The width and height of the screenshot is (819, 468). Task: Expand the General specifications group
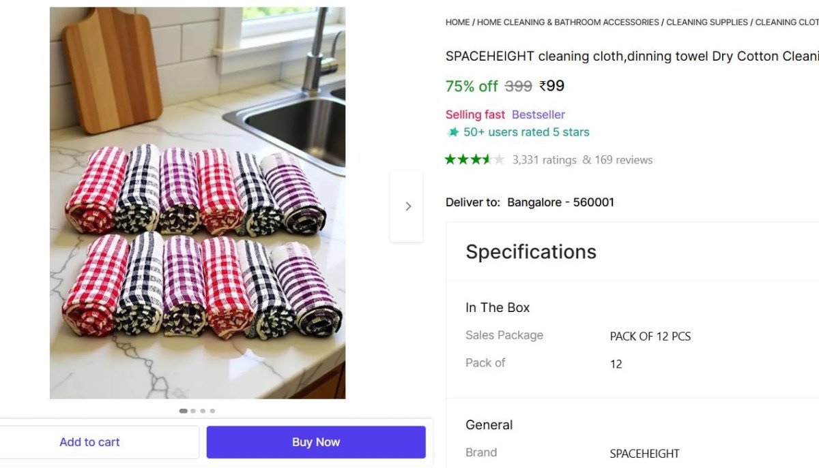(489, 424)
